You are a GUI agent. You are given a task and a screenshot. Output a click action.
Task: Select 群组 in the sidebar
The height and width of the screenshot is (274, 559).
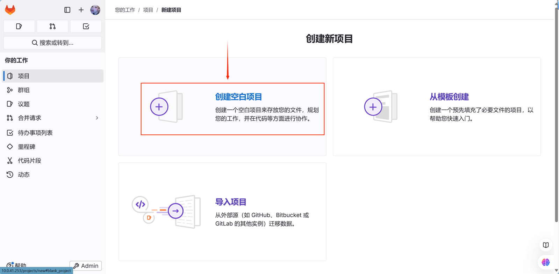point(53,90)
